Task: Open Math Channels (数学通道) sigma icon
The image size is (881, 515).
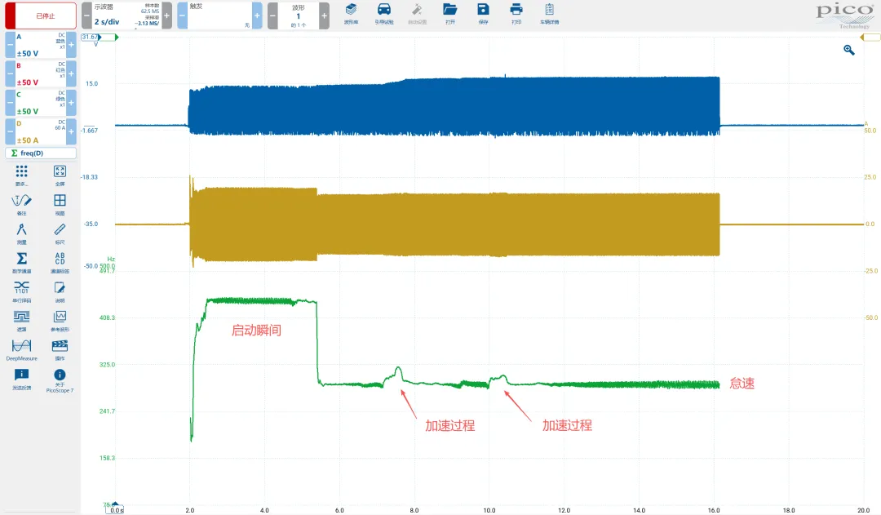Action: coord(22,260)
